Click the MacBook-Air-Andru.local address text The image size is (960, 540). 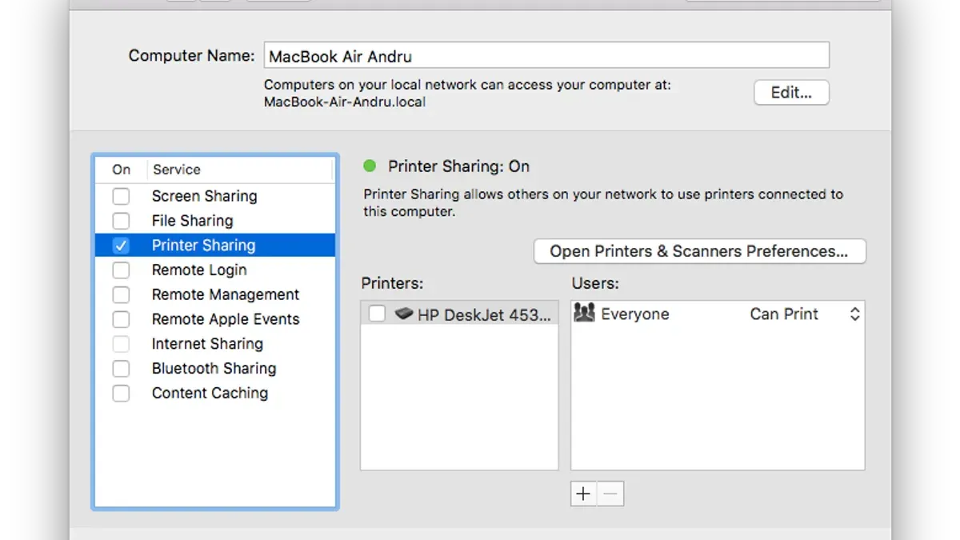[x=345, y=102]
